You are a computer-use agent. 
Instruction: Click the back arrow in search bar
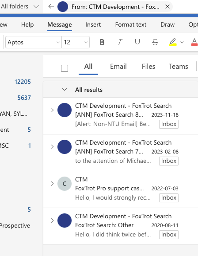pyautogui.click(x=51, y=7)
